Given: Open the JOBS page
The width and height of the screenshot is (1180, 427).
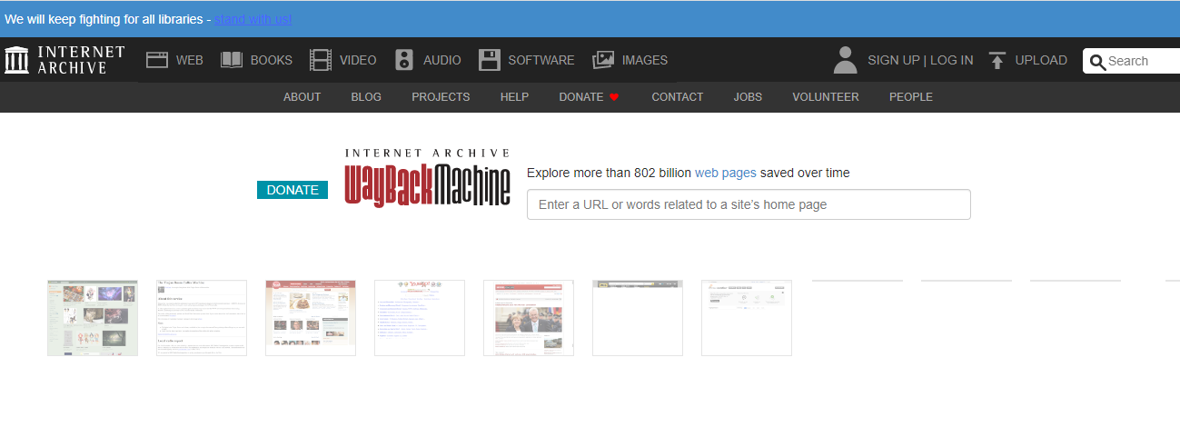Looking at the screenshot, I should pyautogui.click(x=748, y=97).
